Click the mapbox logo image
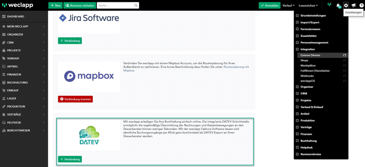Image resolution: width=365 pixels, height=167 pixels. (x=89, y=77)
